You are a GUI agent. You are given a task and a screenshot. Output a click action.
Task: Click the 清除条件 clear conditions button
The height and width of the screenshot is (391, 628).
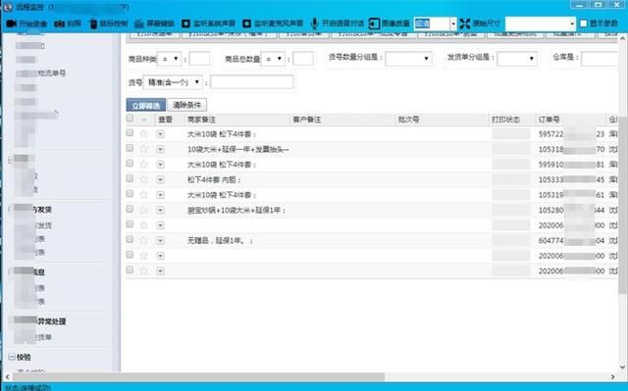186,105
